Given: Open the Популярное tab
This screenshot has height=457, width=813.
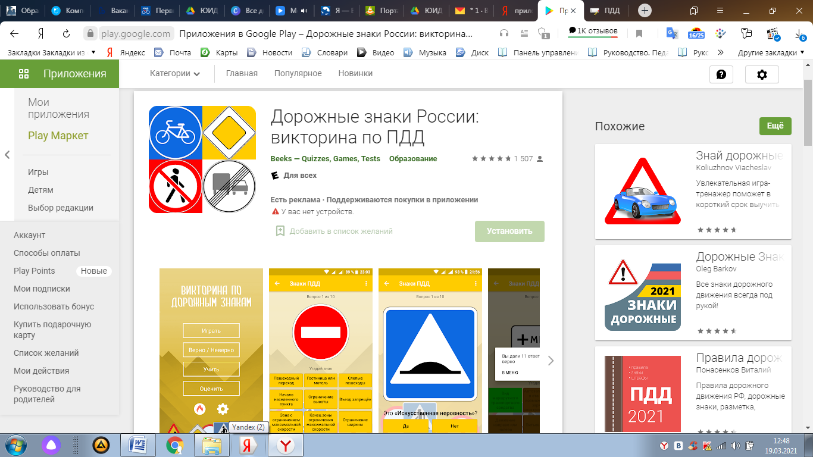Looking at the screenshot, I should 298,74.
